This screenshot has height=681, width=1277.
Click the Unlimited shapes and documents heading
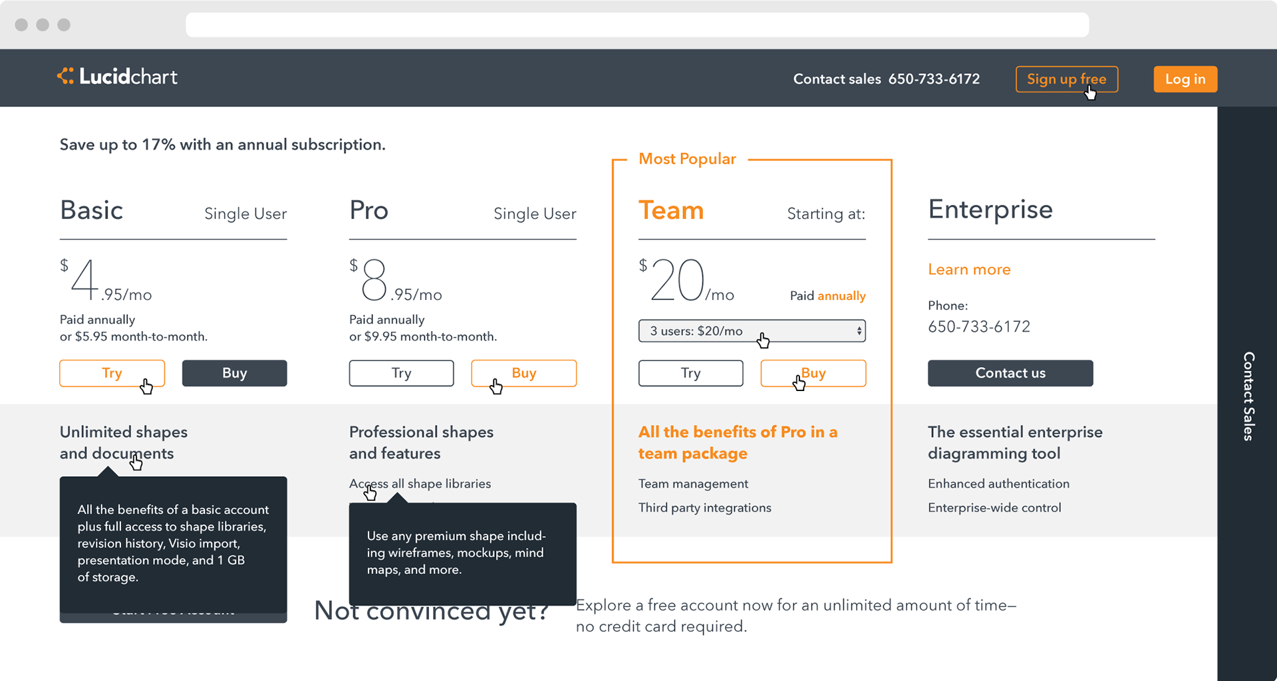tap(124, 442)
